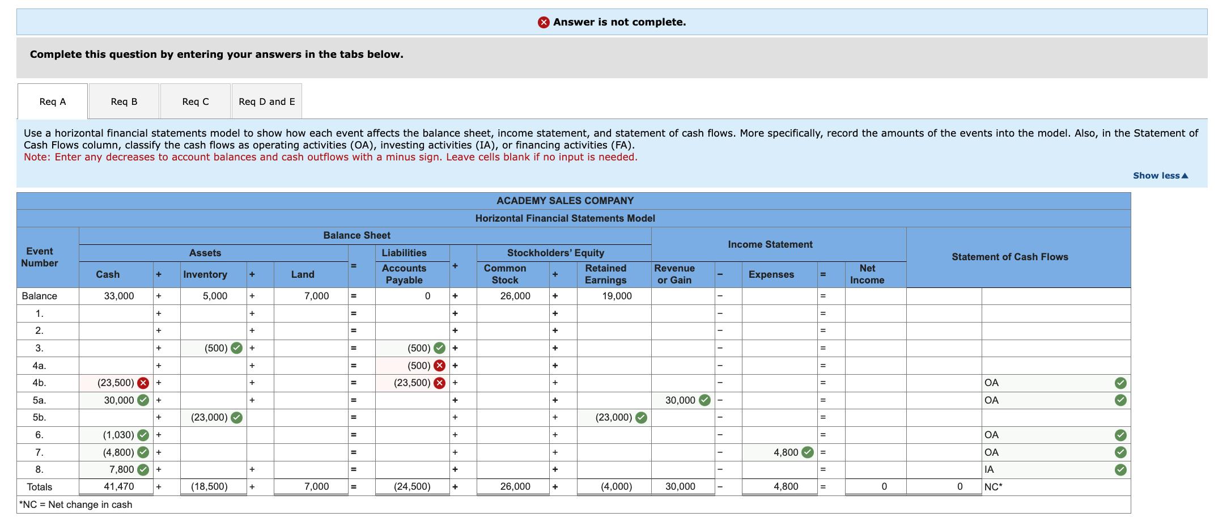Select OA classification cell in row 5a
This screenshot has width=1231, height=517.
pyautogui.click(x=1056, y=400)
